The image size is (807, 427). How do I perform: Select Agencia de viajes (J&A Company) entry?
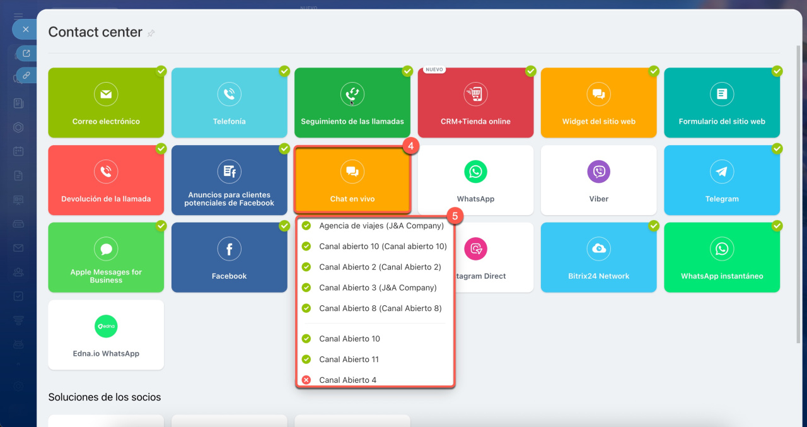tap(381, 226)
